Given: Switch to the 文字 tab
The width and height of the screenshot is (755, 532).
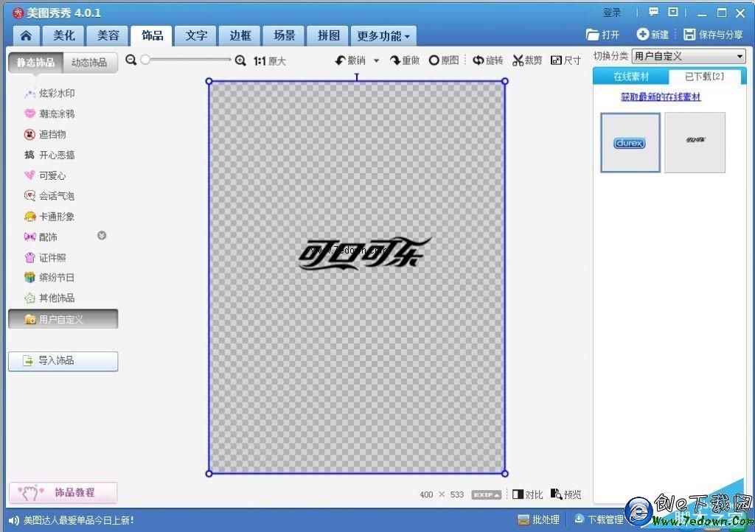Looking at the screenshot, I should tap(196, 35).
